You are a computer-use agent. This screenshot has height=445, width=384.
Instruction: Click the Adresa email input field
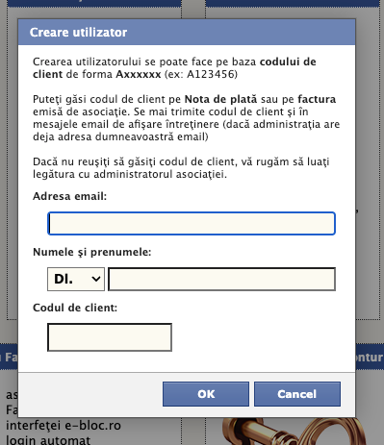pos(192,223)
